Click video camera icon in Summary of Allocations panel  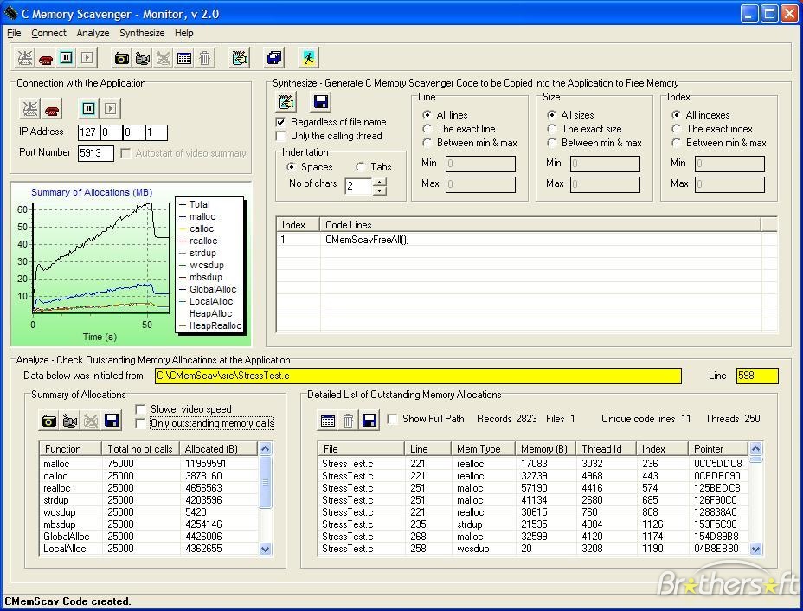[69, 421]
